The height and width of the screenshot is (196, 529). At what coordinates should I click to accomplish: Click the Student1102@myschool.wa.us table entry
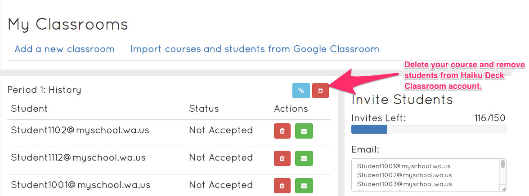[x=80, y=131]
